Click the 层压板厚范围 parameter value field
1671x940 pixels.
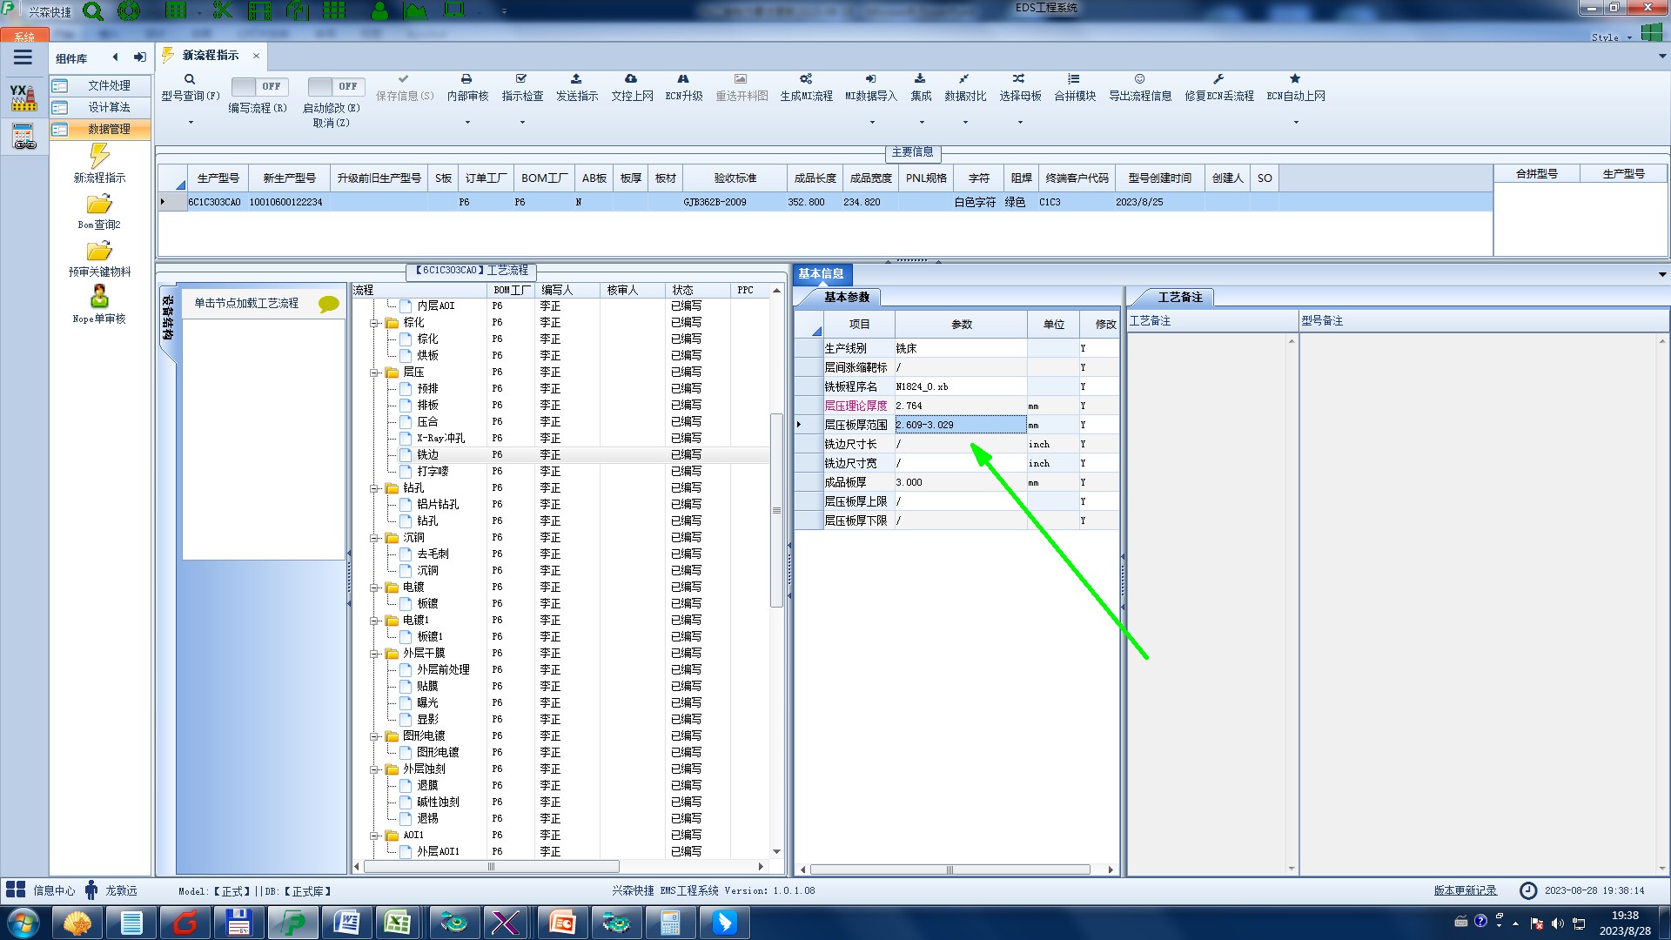961,425
